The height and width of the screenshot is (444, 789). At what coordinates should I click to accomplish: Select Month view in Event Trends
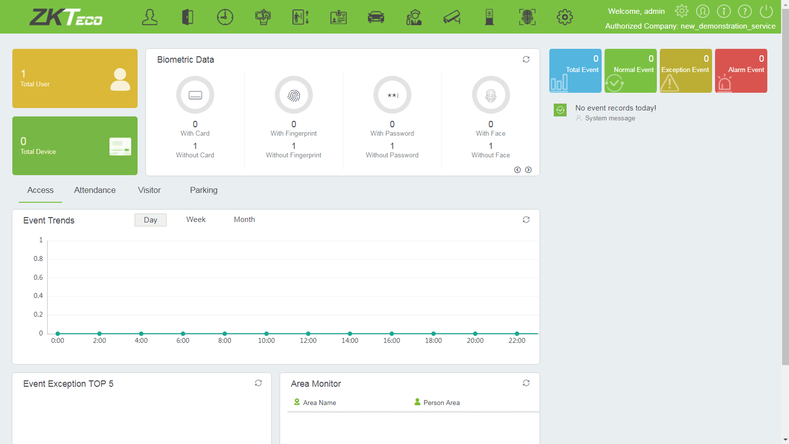244,220
